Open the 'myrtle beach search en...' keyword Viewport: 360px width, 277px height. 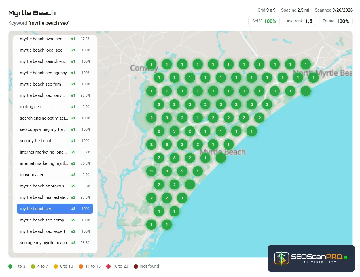(55, 61)
